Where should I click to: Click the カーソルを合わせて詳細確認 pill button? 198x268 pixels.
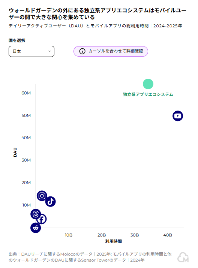tap(111, 51)
